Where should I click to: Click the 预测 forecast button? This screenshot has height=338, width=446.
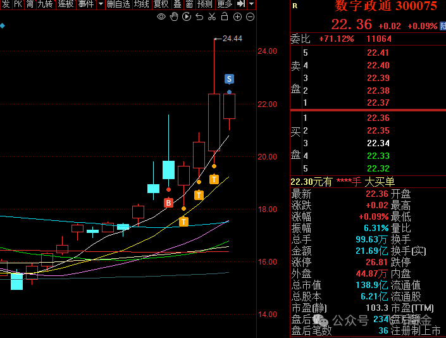point(205,4)
